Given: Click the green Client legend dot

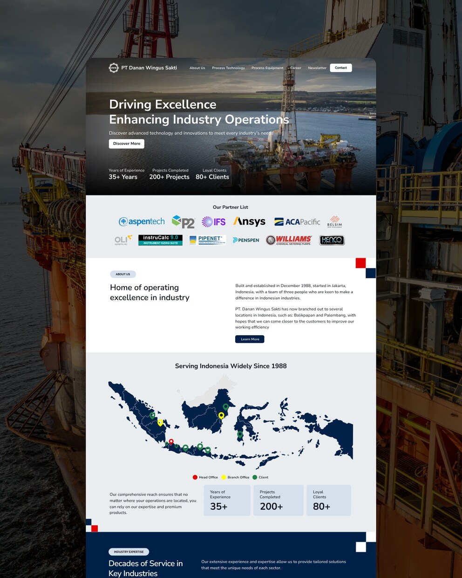Looking at the screenshot, I should (255, 477).
